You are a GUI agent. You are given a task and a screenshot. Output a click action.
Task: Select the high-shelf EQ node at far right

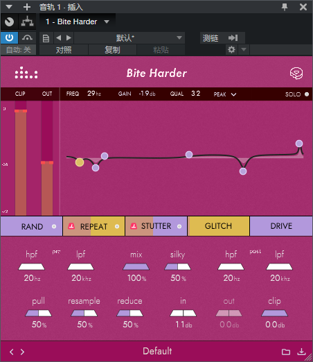(x=299, y=144)
